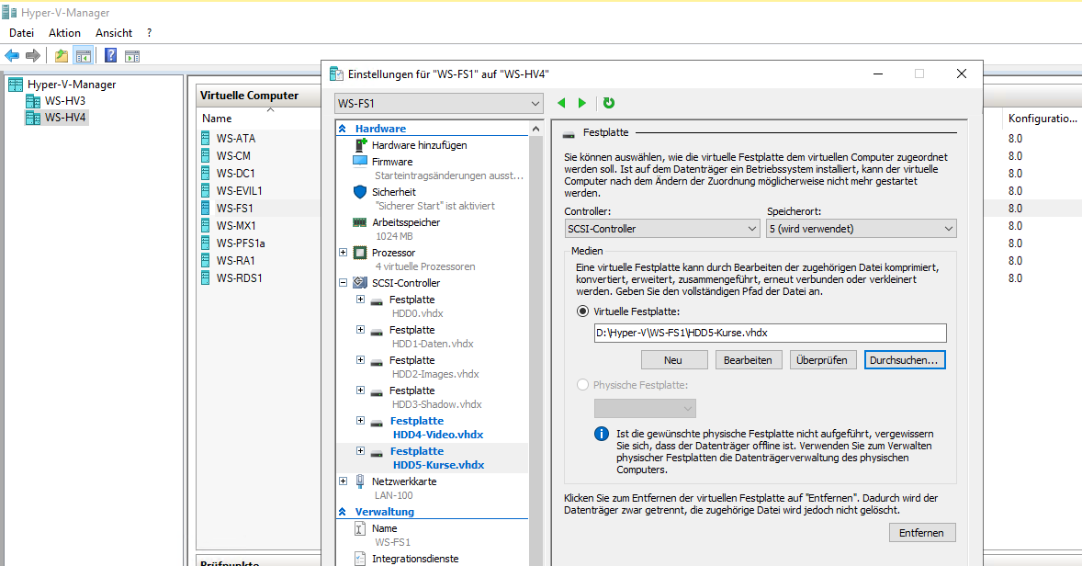Select WS-CM in virtual machine list
Screen dimensions: 1082x566
click(x=233, y=156)
